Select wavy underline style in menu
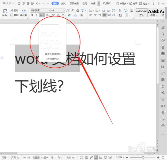This screenshot has width=167, height=160. [x=50, y=48]
